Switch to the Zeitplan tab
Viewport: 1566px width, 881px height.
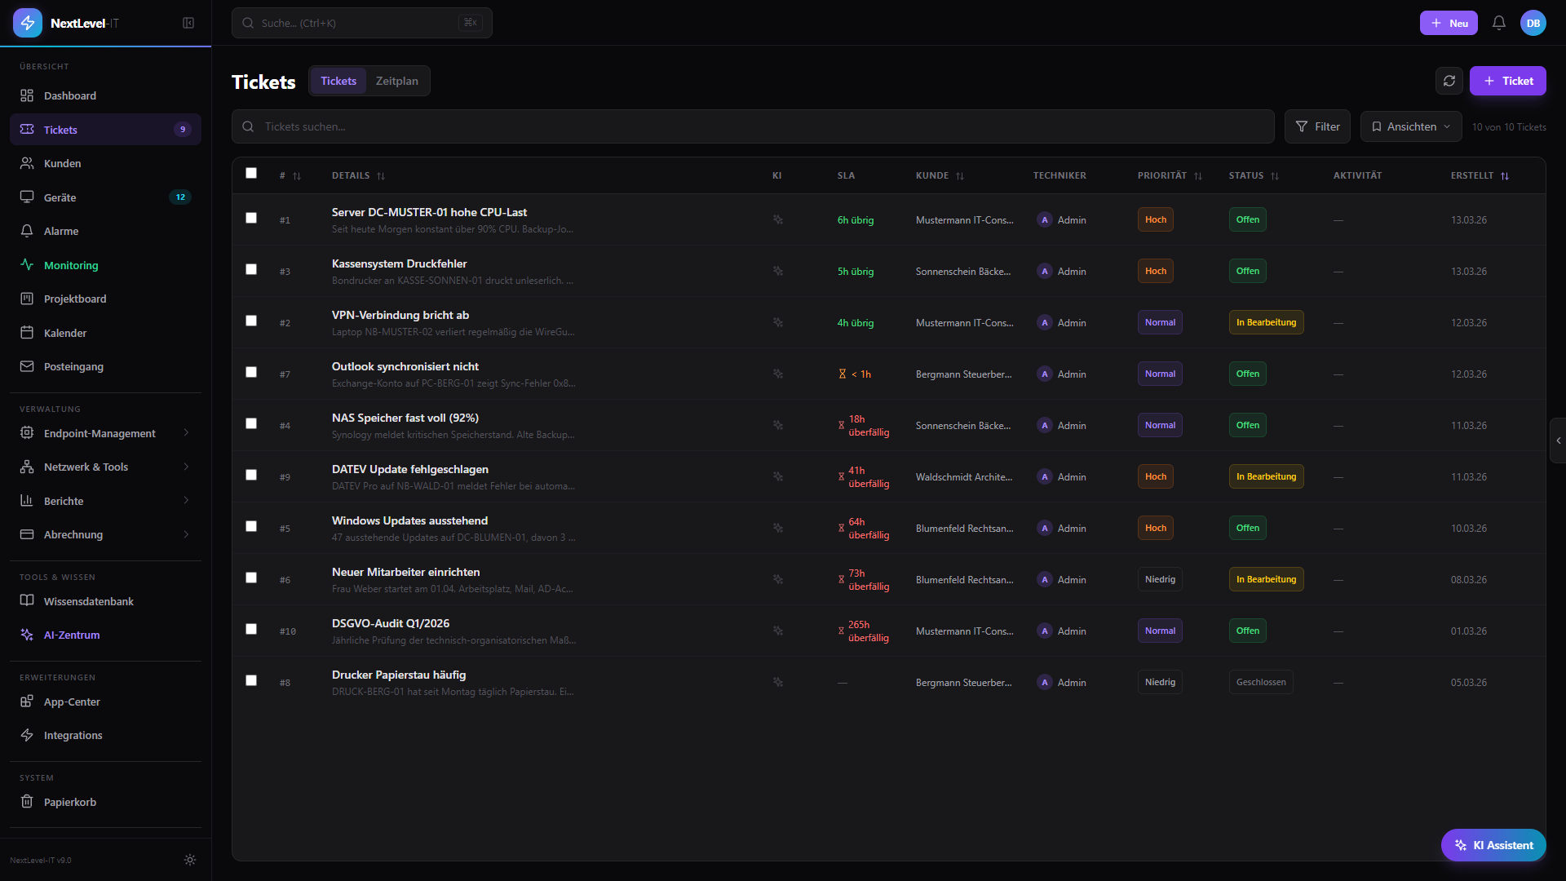pos(396,81)
